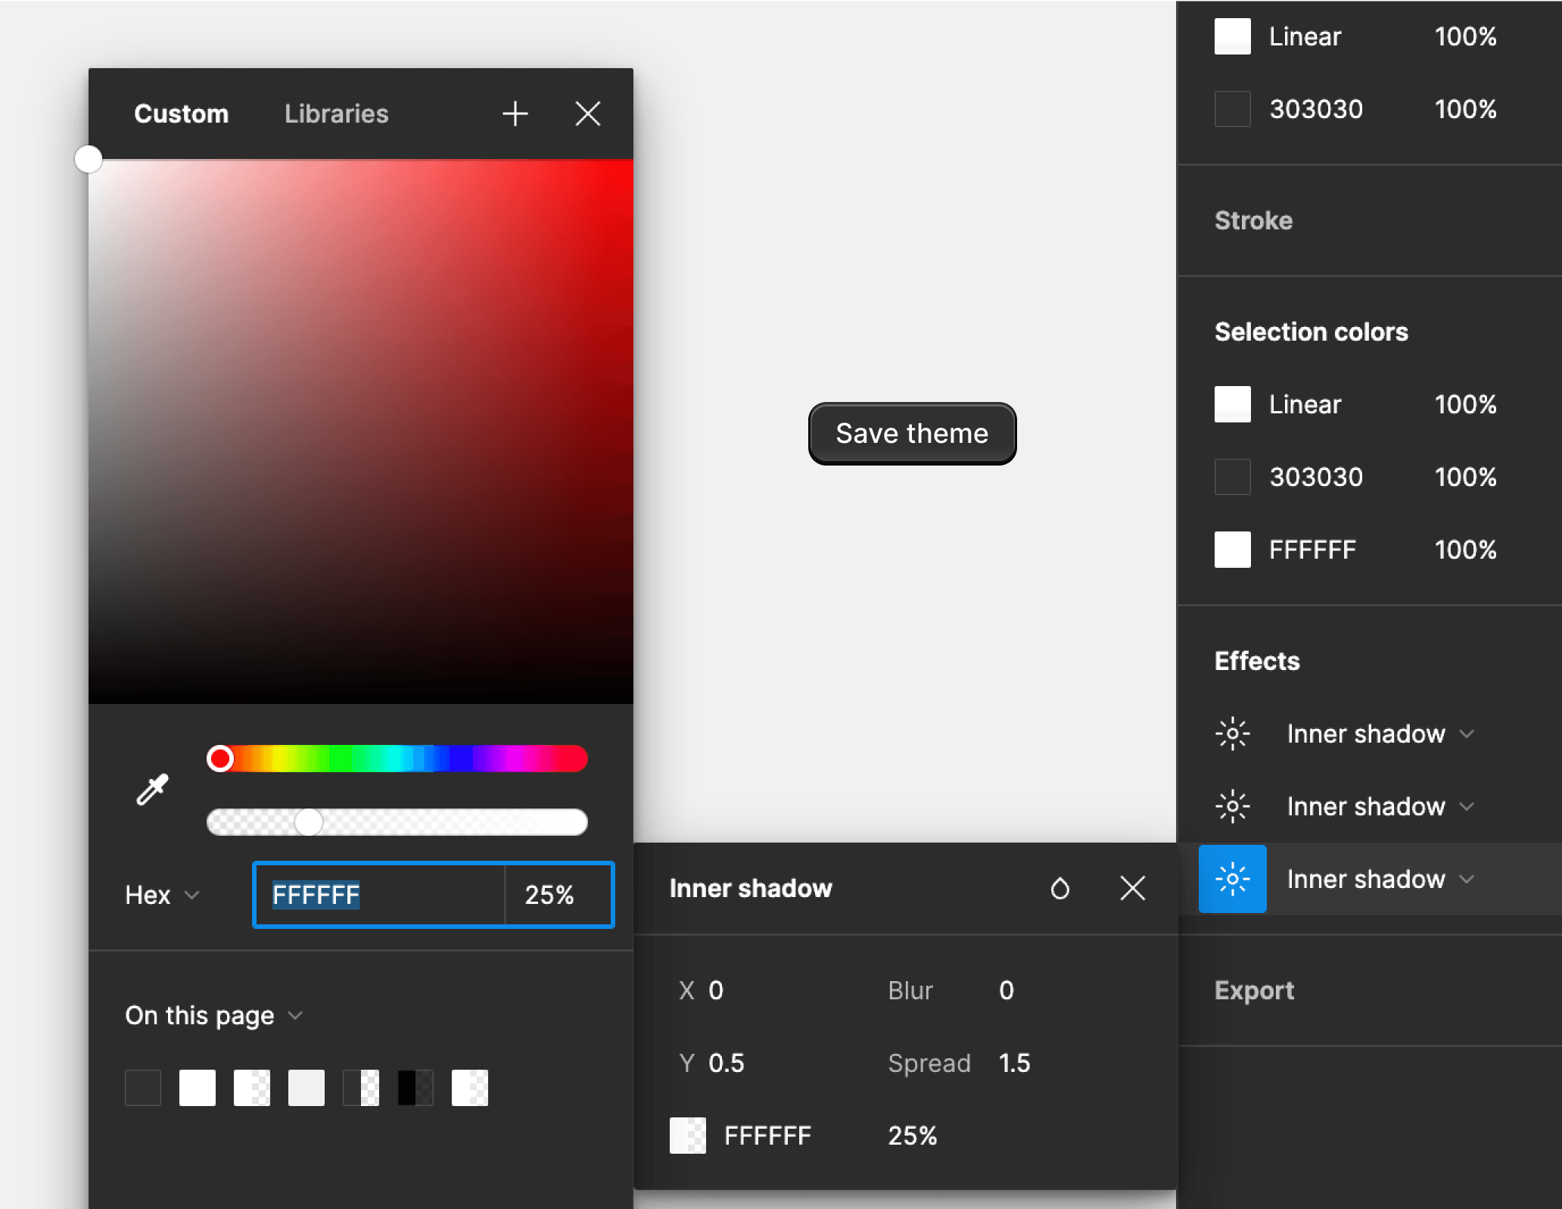Open the first Inner shadow effect settings icon

1232,734
